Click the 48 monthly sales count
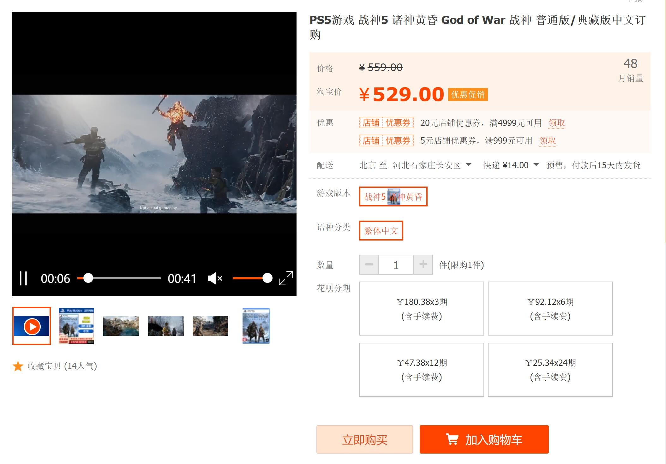 point(630,64)
